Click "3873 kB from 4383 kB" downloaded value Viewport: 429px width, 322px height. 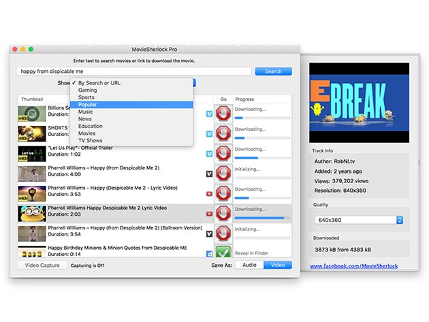[343, 250]
